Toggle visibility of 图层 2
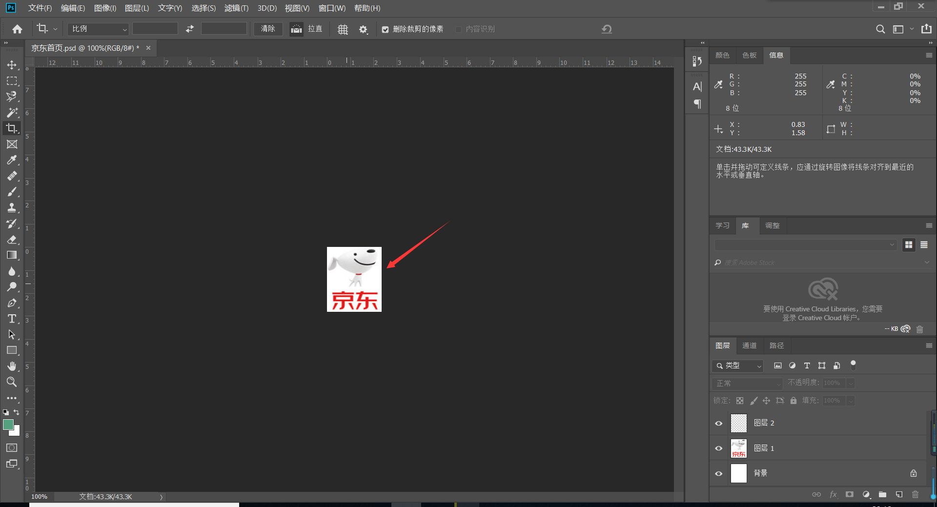This screenshot has width=937, height=507. pyautogui.click(x=719, y=423)
